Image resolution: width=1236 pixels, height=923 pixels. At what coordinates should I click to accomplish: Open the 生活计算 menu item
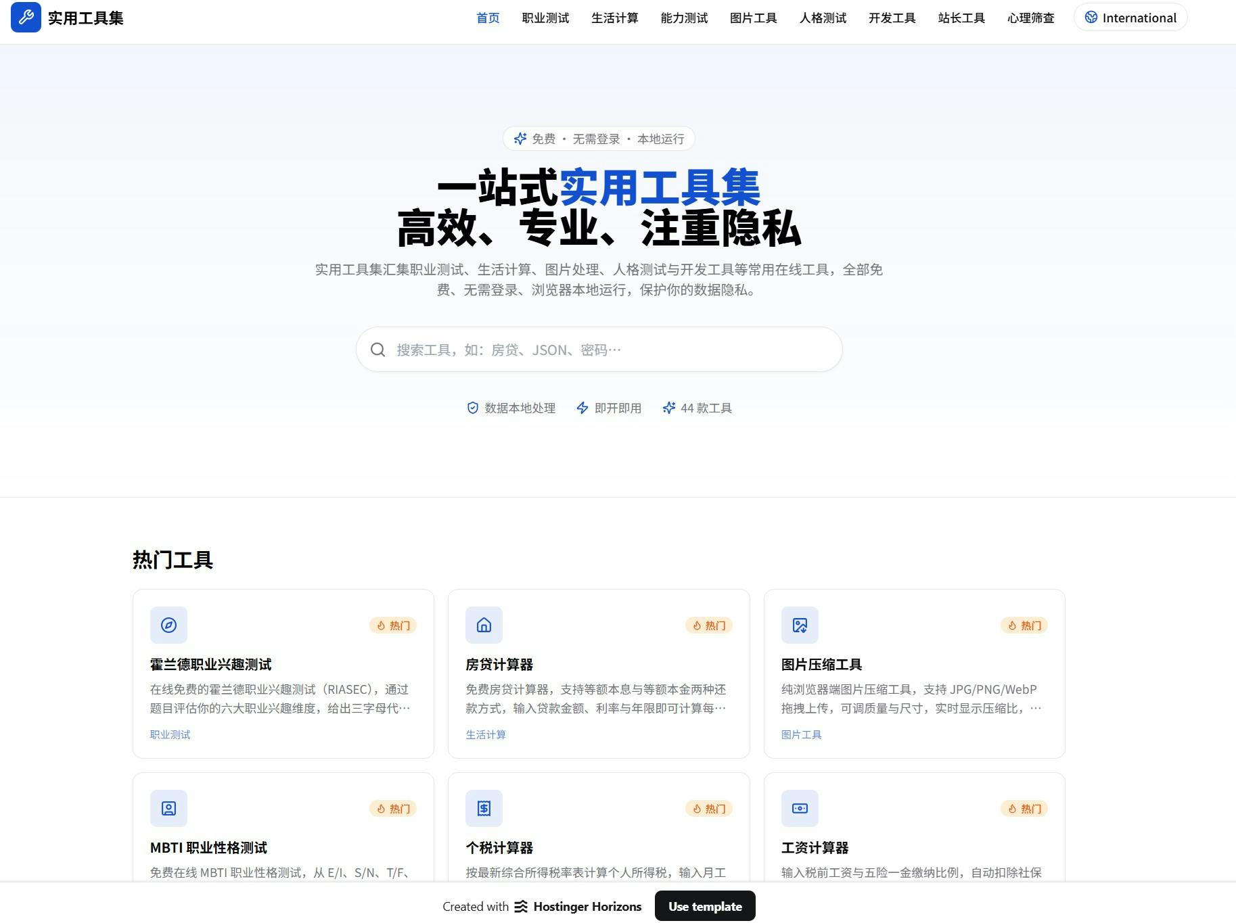click(615, 18)
